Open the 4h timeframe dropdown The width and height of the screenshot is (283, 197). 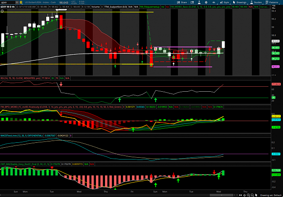214,2
